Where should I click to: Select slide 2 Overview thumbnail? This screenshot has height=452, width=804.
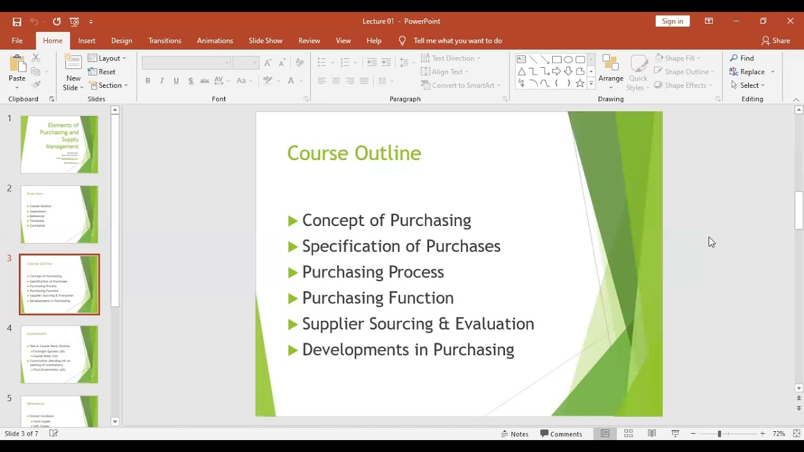pos(60,214)
